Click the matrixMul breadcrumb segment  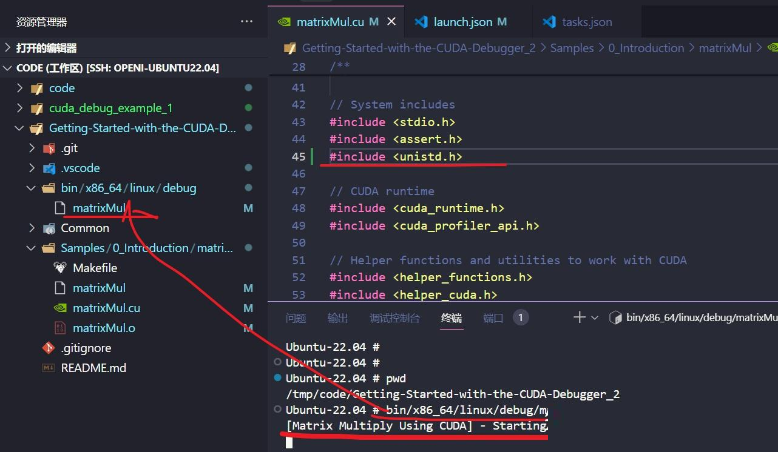coord(725,48)
